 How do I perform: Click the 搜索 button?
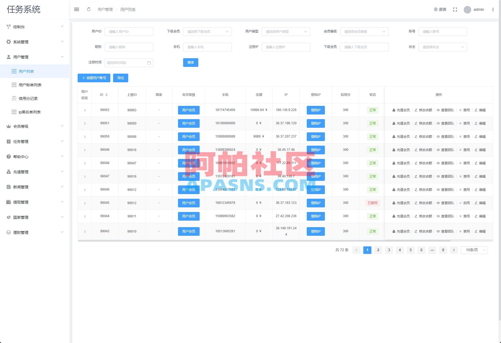tap(190, 63)
